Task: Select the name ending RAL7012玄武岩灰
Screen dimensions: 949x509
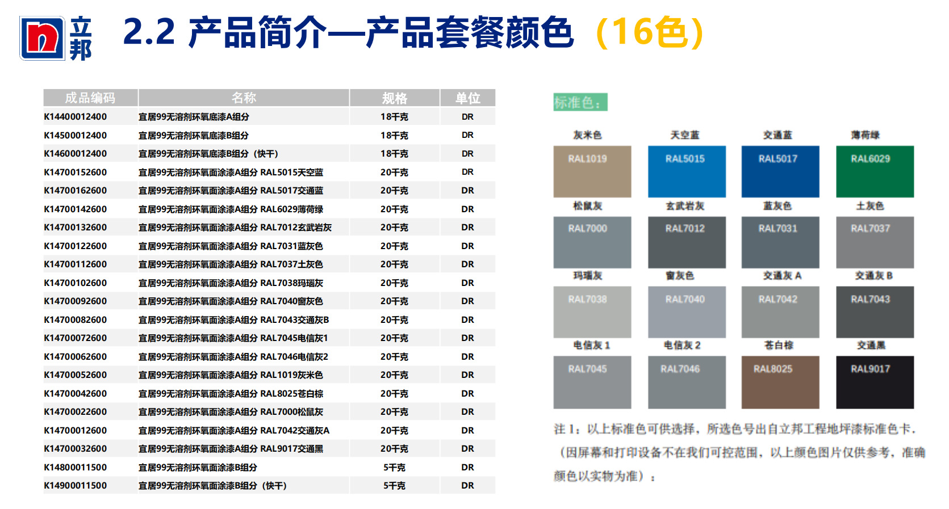Action: click(235, 228)
